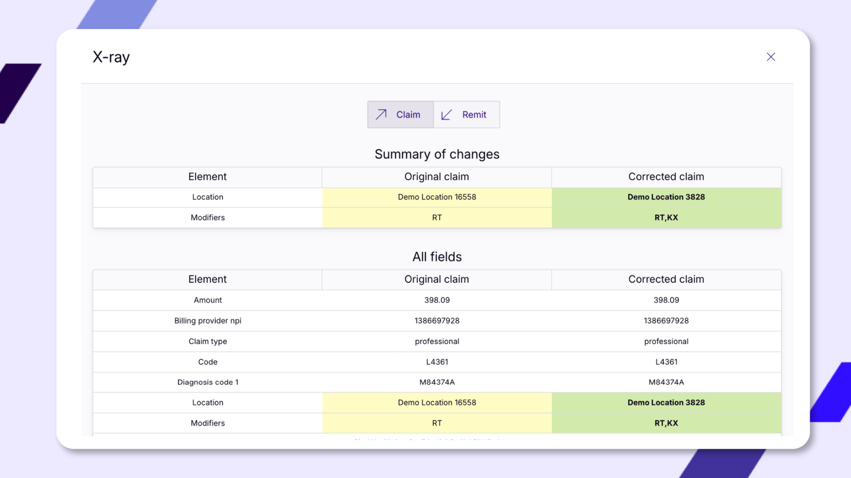This screenshot has height=478, width=851.
Task: Click the Location label in All fields table
Action: point(207,402)
